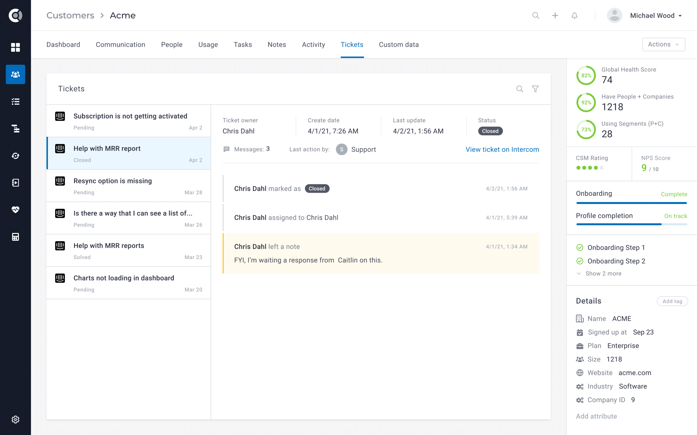The image size is (697, 435).
Task: Click the tasks sidebar icon
Action: 16,101
